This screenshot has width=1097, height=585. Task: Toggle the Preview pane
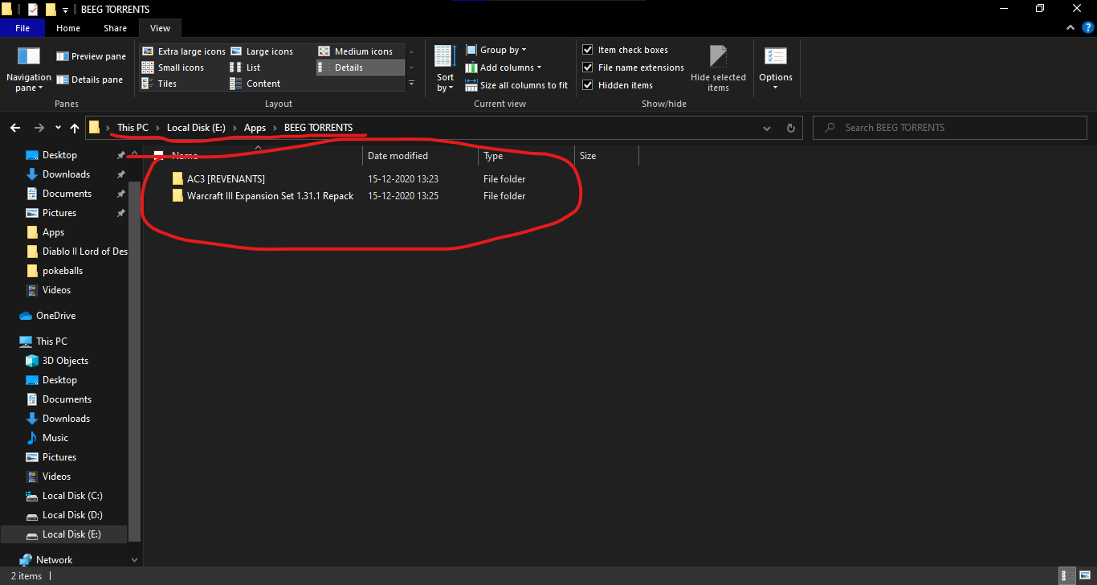pos(91,56)
